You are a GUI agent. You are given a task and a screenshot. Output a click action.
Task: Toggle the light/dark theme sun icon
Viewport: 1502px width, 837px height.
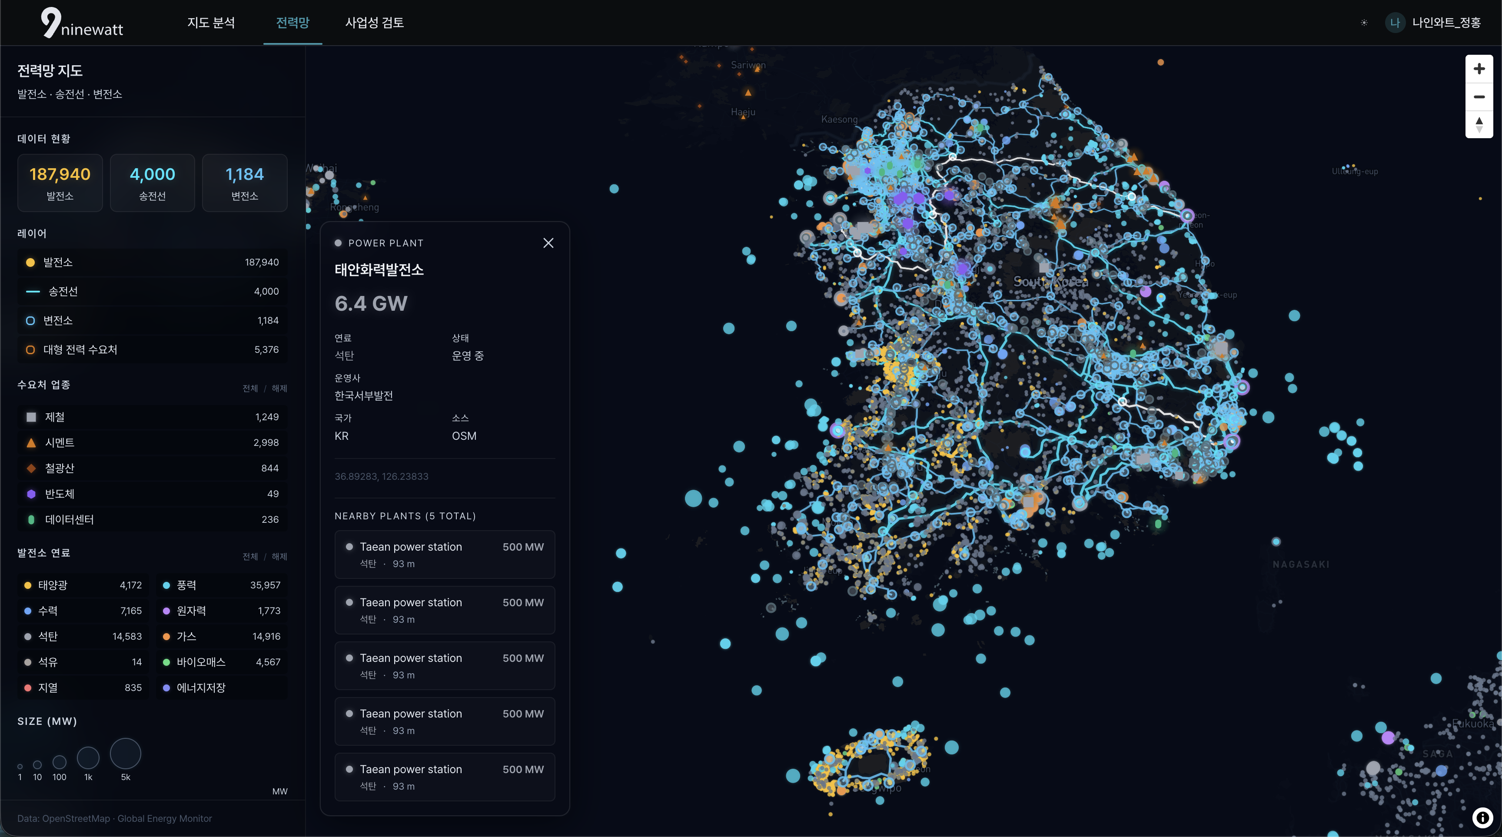click(1364, 23)
